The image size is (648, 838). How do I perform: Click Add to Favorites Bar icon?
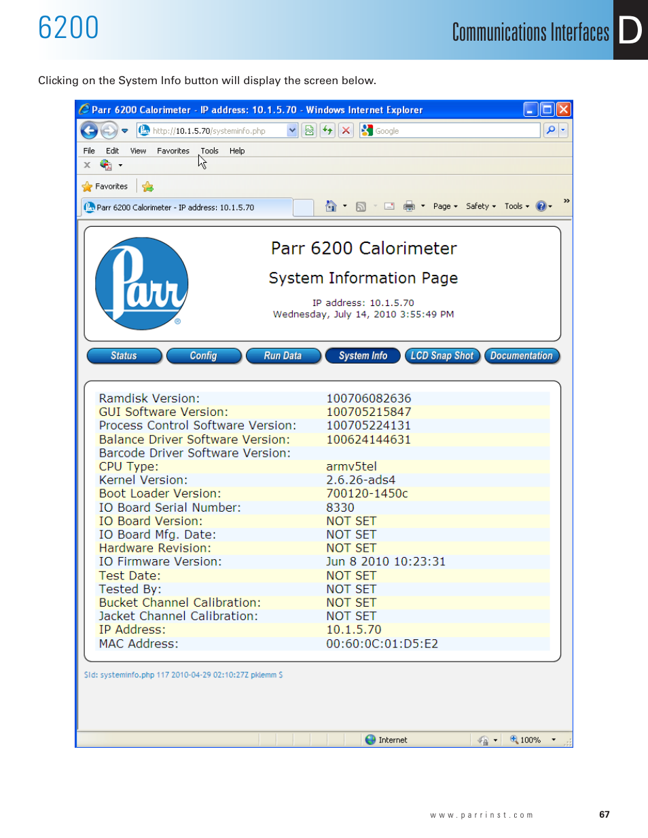148,187
